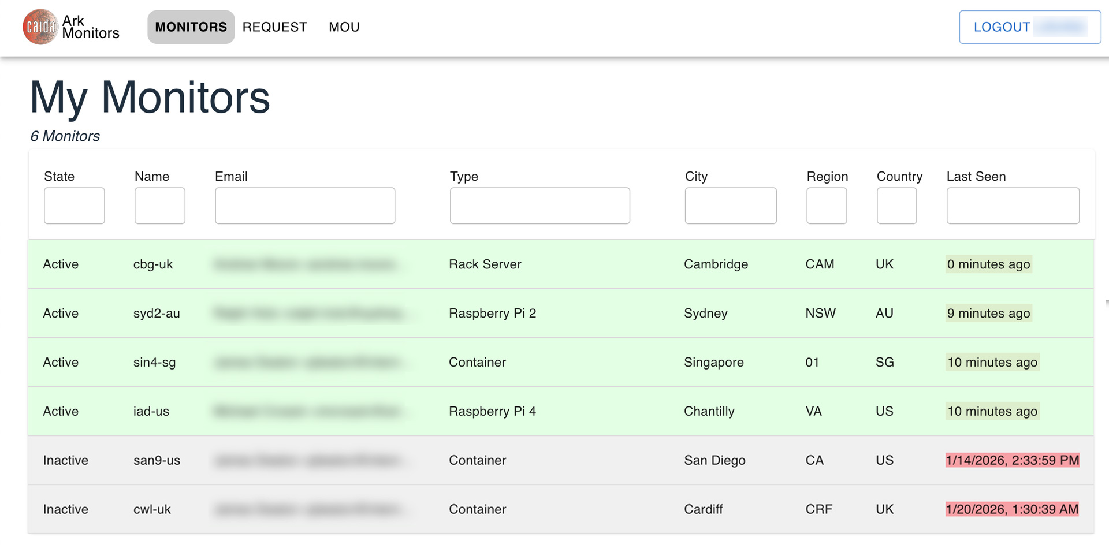1109x552 pixels.
Task: Click the 01 region cell
Action: 812,363
